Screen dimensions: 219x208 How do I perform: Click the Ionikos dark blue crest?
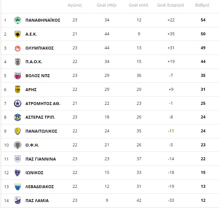coord(17,173)
